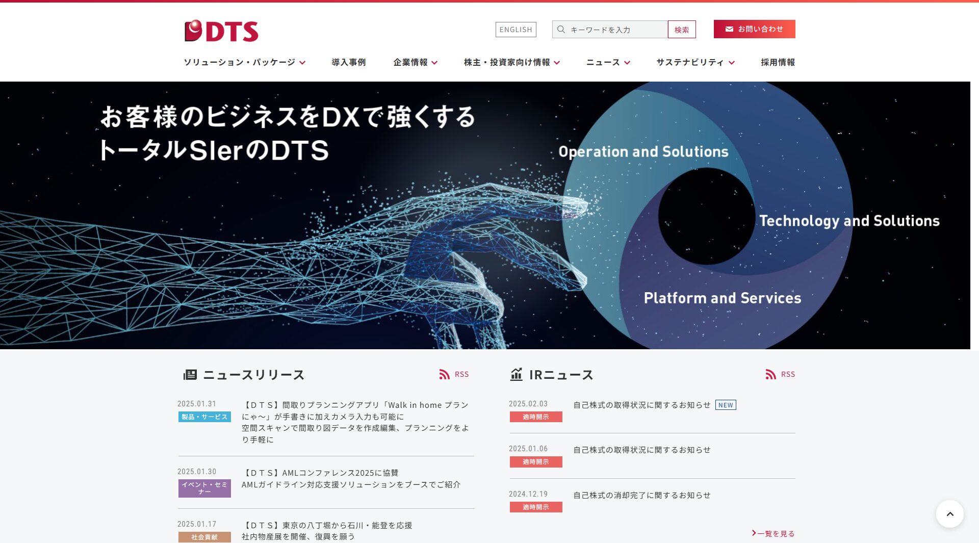Click the 適時開示 tag dated 2025.02.03
The width and height of the screenshot is (979, 543).
(x=536, y=417)
